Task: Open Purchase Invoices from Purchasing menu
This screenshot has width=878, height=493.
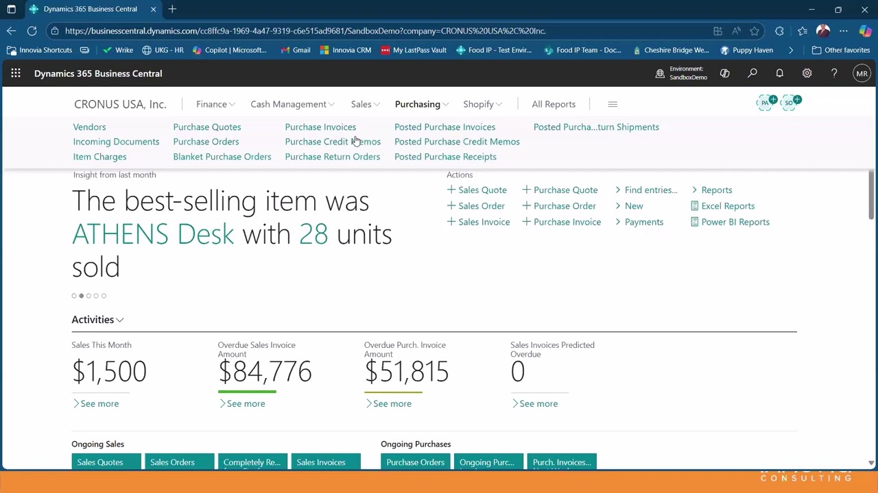Action: coord(320,127)
